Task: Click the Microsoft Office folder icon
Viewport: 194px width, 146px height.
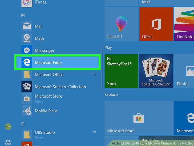Action: pos(27,74)
